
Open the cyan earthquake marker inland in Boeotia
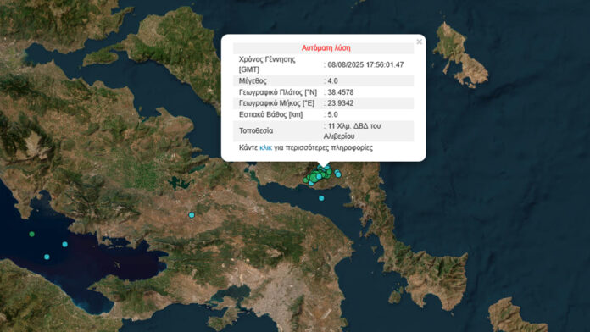192,215
